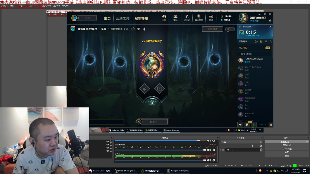
Task: Click the League client logo at top-left
Action: pyautogui.click(x=74, y=18)
